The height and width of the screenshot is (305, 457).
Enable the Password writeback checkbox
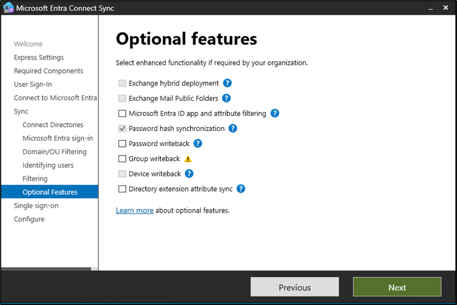[x=122, y=144]
